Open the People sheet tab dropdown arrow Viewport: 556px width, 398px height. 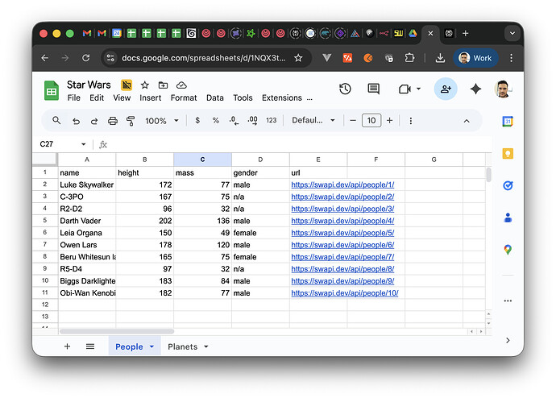151,347
